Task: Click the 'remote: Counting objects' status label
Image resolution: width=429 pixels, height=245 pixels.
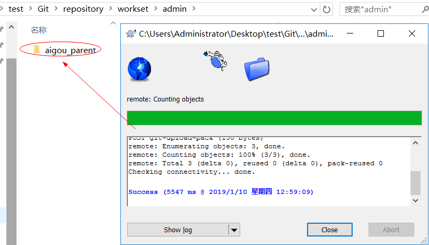Action: [x=165, y=99]
